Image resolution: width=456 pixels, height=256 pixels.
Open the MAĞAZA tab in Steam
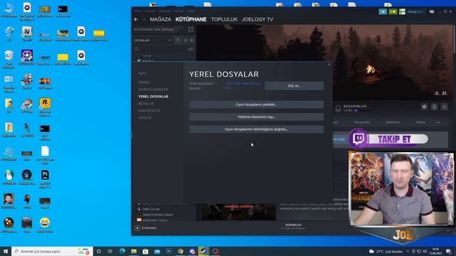160,19
